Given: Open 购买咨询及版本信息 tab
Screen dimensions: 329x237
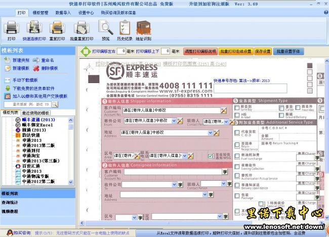Looking at the screenshot, I should coord(118,13).
